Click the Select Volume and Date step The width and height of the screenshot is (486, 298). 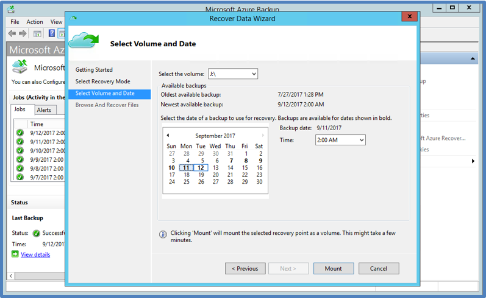point(109,94)
